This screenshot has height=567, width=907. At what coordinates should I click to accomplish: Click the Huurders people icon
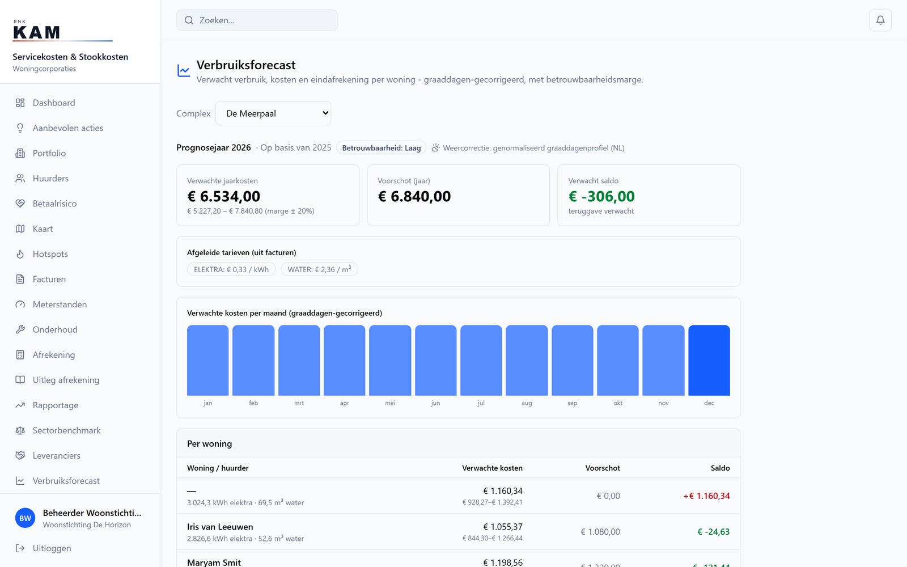pos(20,179)
